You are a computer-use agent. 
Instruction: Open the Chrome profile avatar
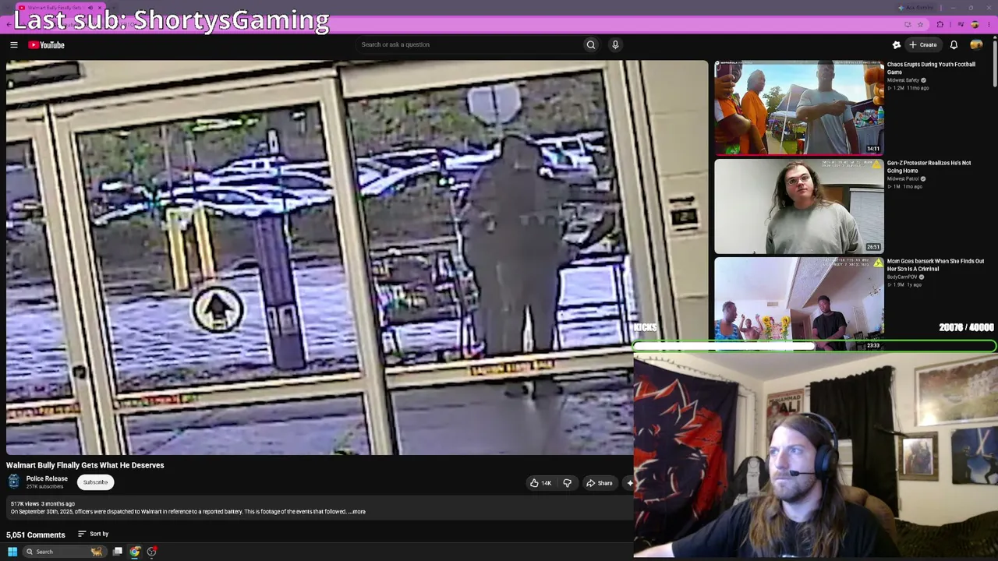[975, 24]
